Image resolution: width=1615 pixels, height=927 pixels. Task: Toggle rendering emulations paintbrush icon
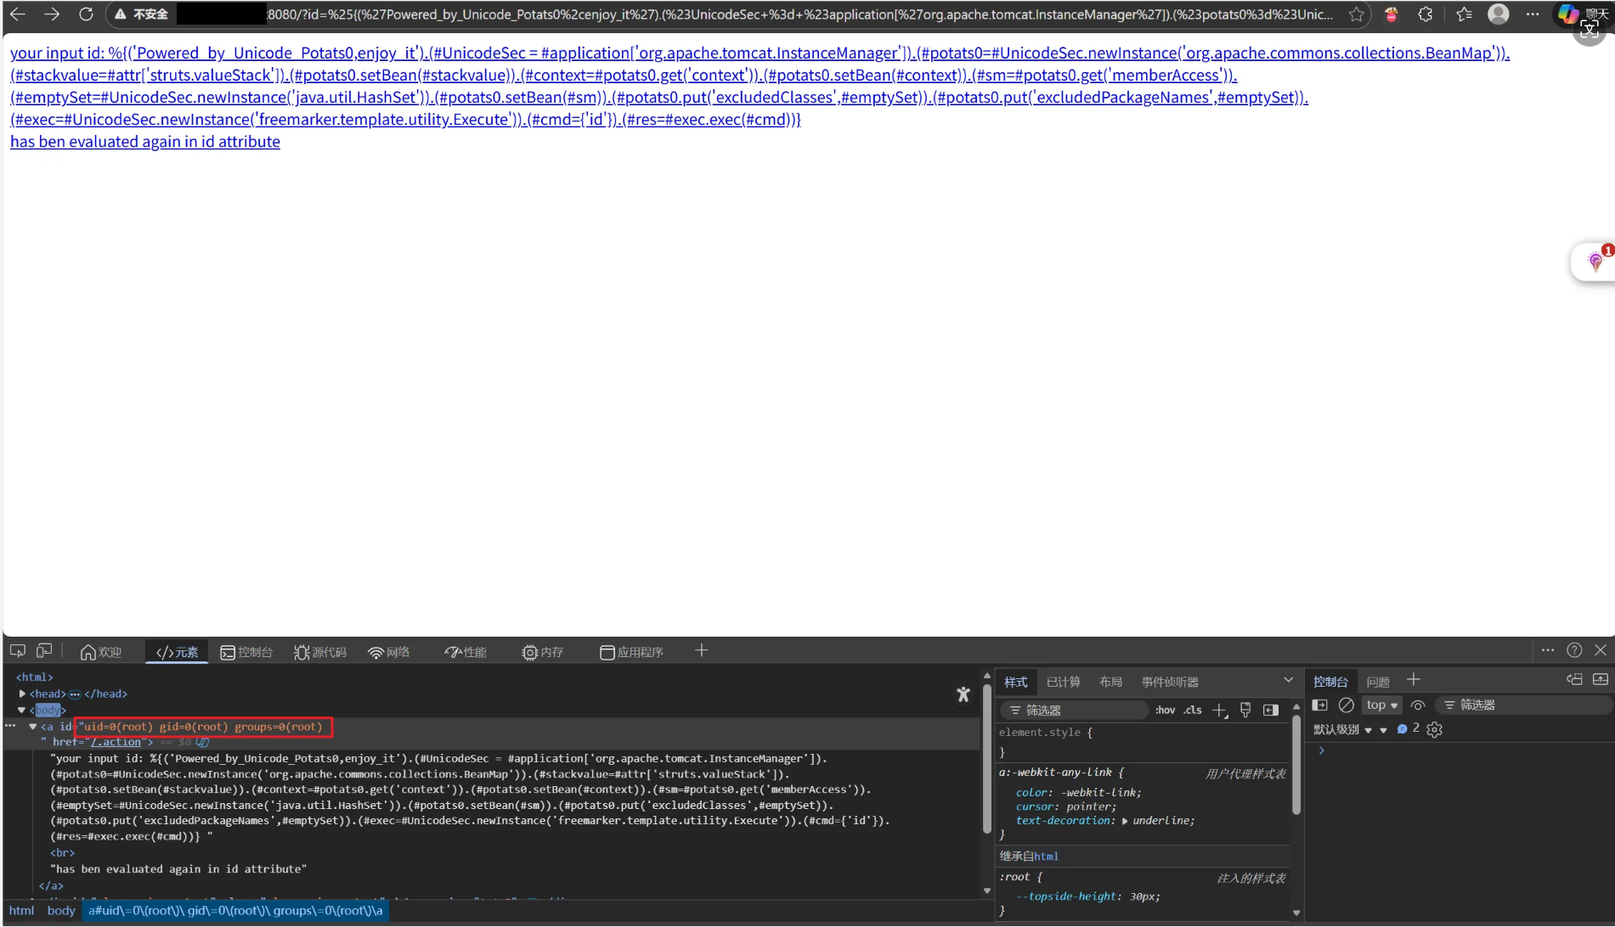tap(1245, 711)
